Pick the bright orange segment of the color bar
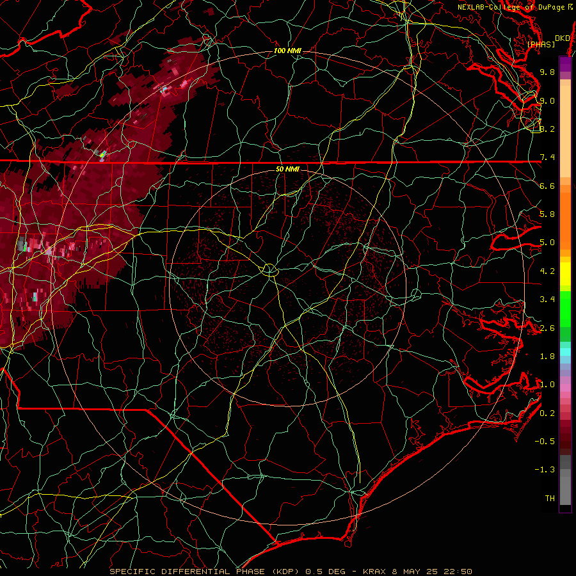 [565, 220]
